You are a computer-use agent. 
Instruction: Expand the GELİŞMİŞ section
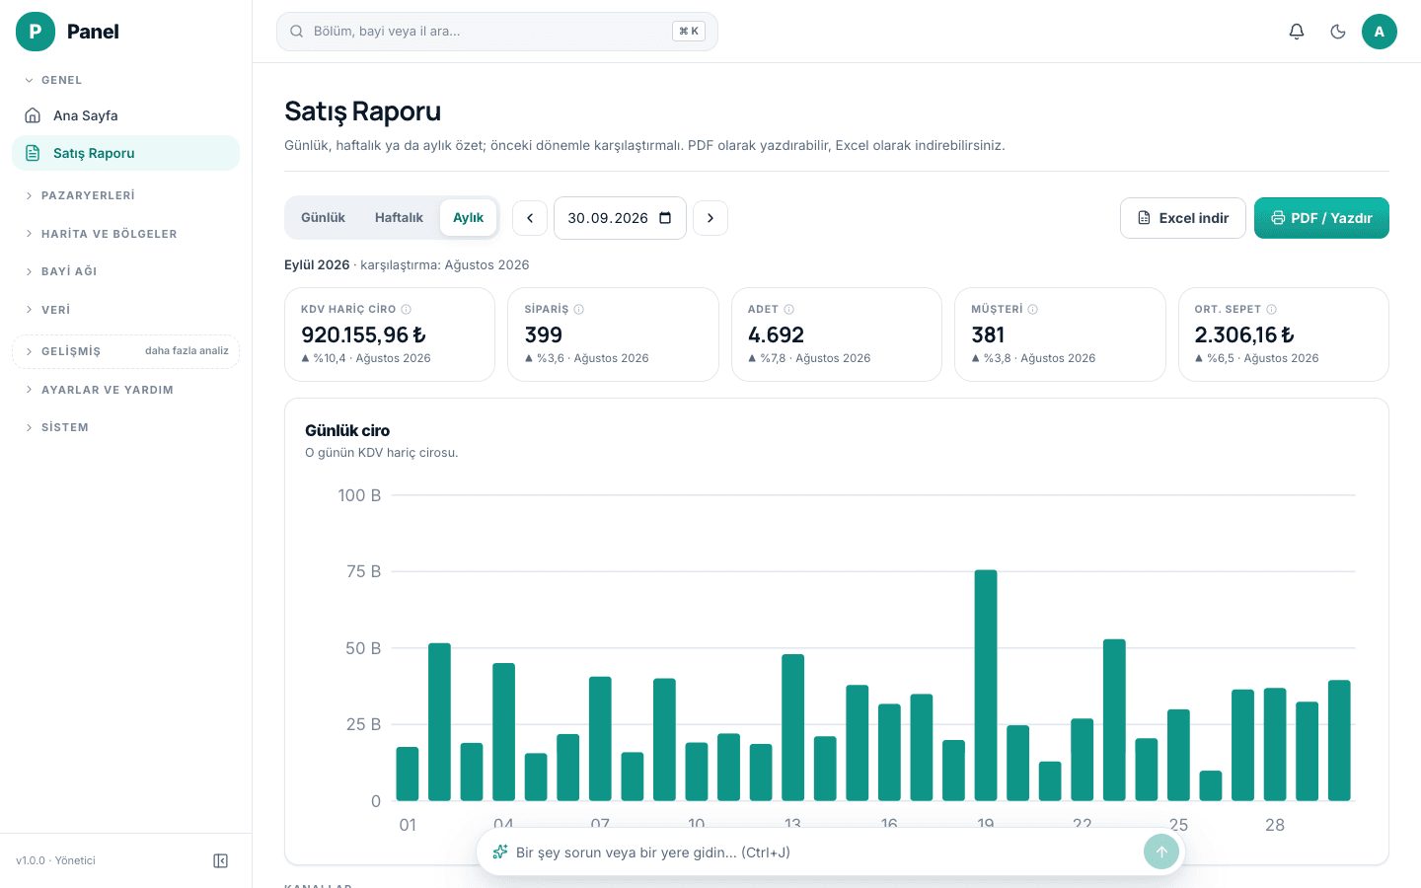click(x=125, y=351)
